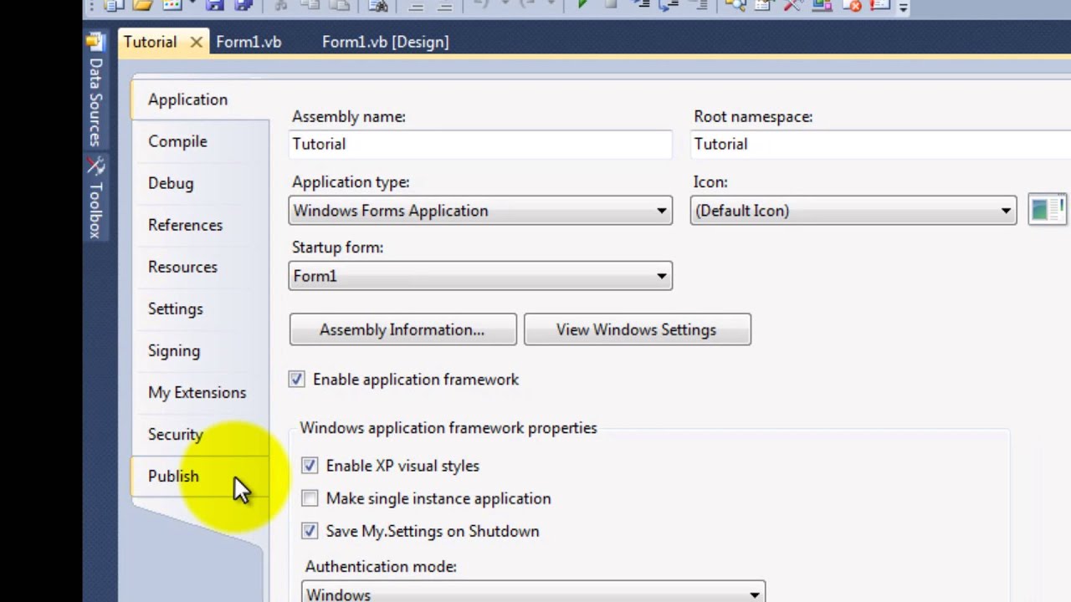Click the green Start Debugging arrow
The width and height of the screenshot is (1071, 602).
coord(583,4)
